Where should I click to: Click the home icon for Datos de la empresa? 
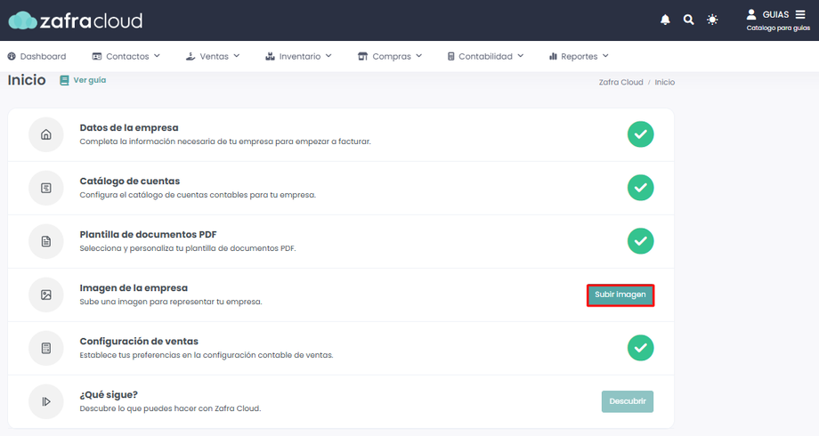coord(46,134)
